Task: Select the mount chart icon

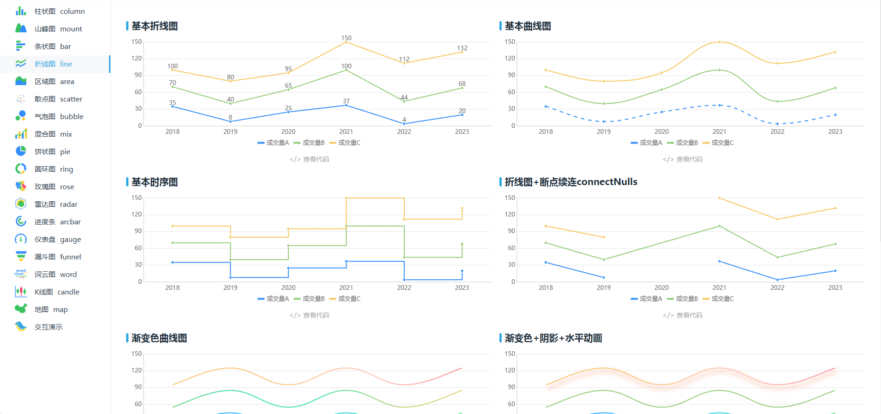Action: pos(21,29)
